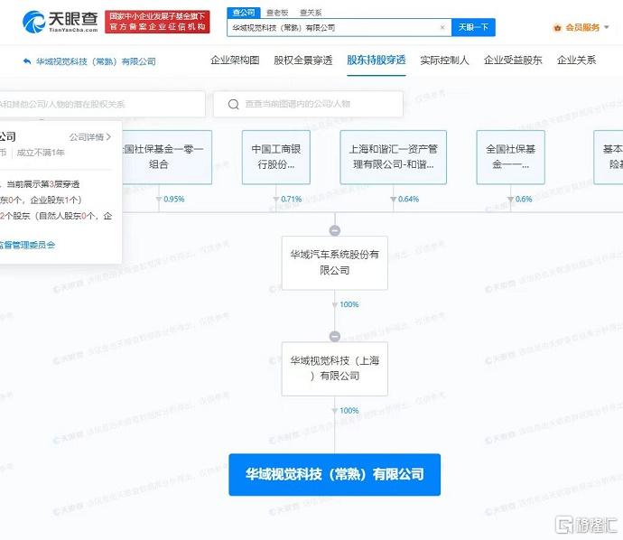Viewport: 623px width, 540px height.
Task: Collapse the node above 华域视觉科技（上海）有限公司
Action: (x=335, y=337)
